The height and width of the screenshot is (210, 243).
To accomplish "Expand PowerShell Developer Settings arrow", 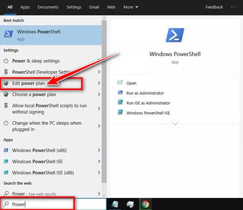I will pos(99,72).
